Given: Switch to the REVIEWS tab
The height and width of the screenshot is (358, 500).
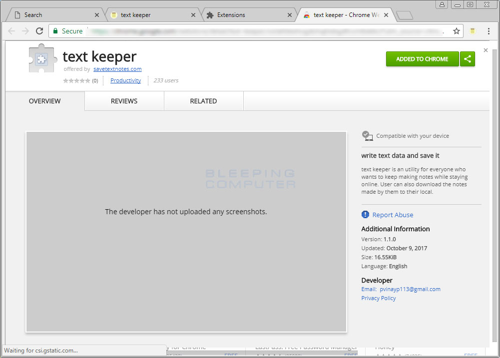Looking at the screenshot, I should coord(123,101).
